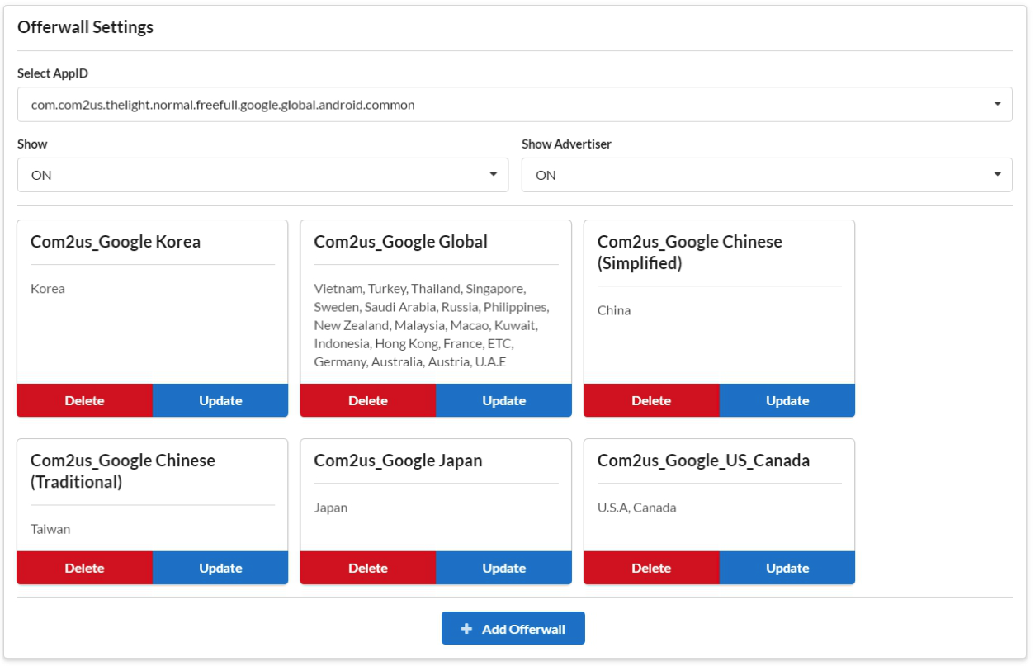The height and width of the screenshot is (666, 1035).
Task: Click the U.S.A, Canada country text
Action: (x=637, y=508)
